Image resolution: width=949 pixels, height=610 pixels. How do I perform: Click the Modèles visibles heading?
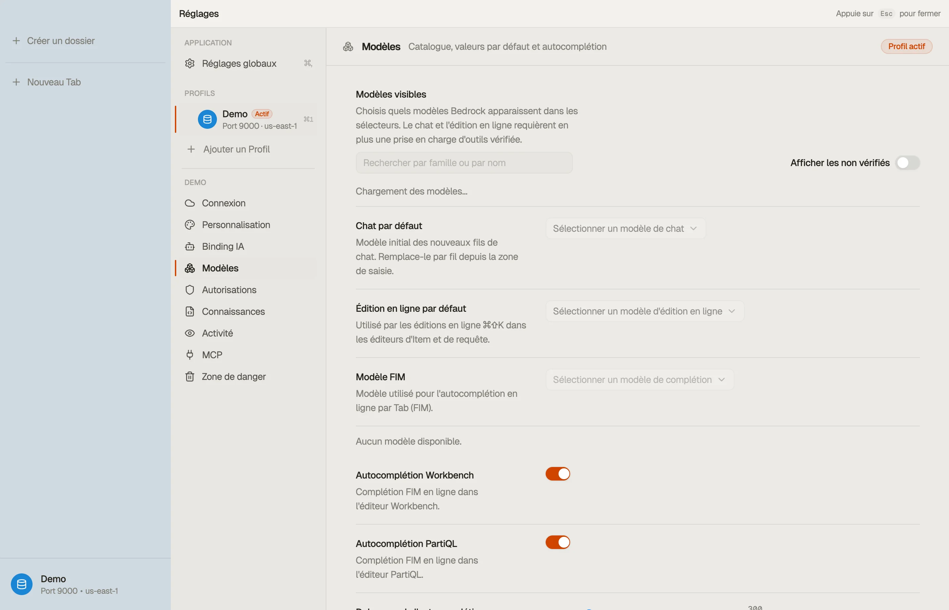pyautogui.click(x=390, y=94)
